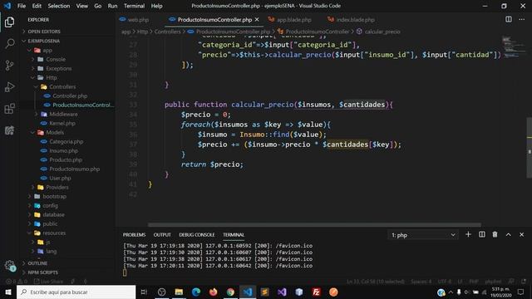Click Windows search box 'Escribe aquí para buscar'

pyautogui.click(x=76, y=292)
